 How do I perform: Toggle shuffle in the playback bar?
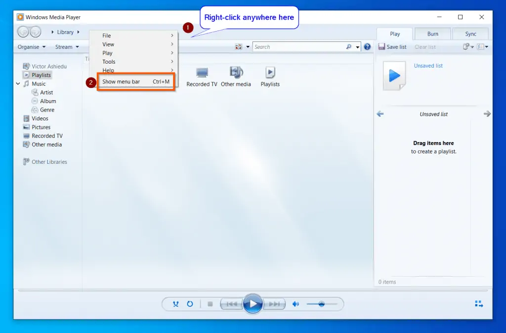click(175, 304)
